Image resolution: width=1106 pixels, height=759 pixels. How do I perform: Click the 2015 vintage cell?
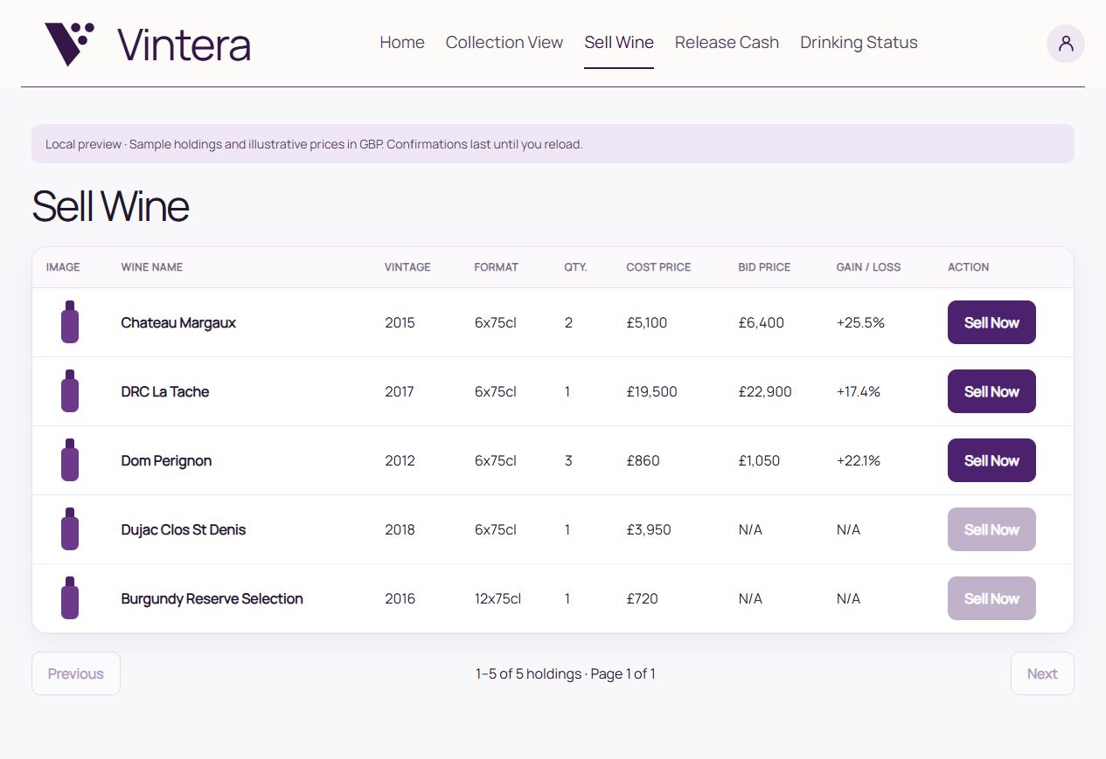tap(400, 322)
